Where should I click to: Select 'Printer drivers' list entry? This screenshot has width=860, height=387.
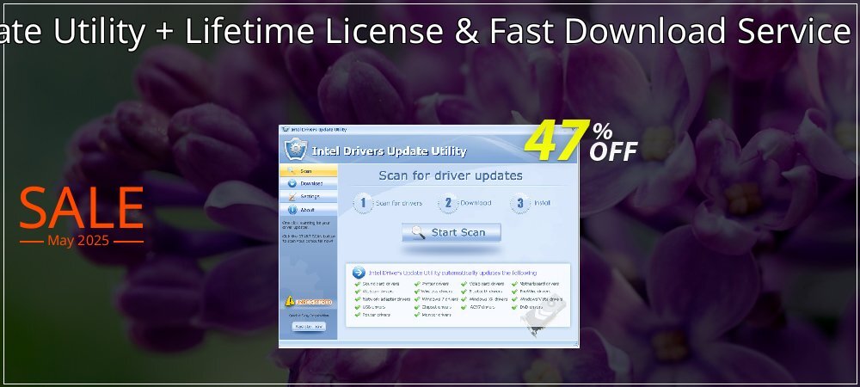[432, 284]
